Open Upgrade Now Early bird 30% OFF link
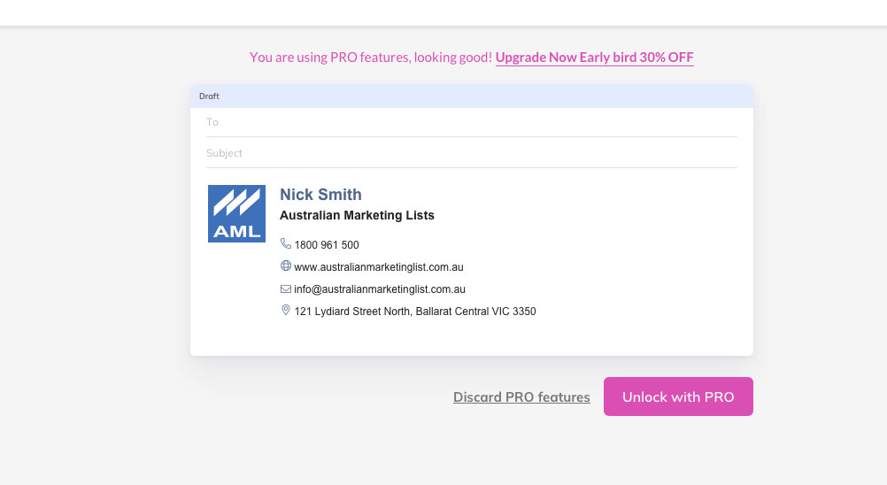This screenshot has height=485, width=887. pyautogui.click(x=595, y=58)
